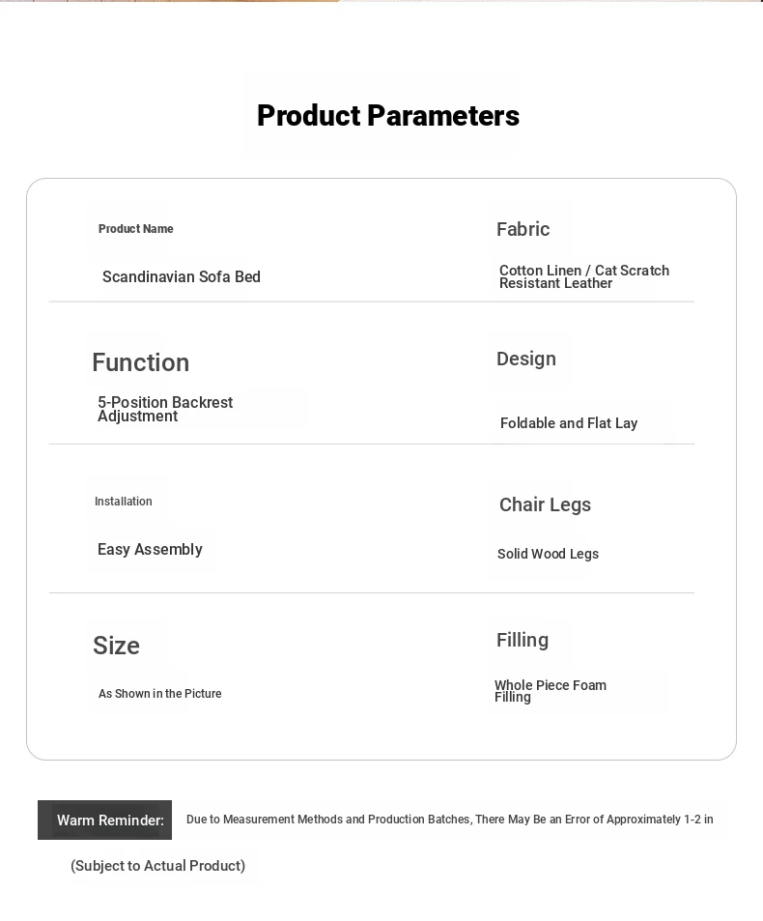Click the Design label
This screenshot has width=763, height=921.
click(526, 359)
